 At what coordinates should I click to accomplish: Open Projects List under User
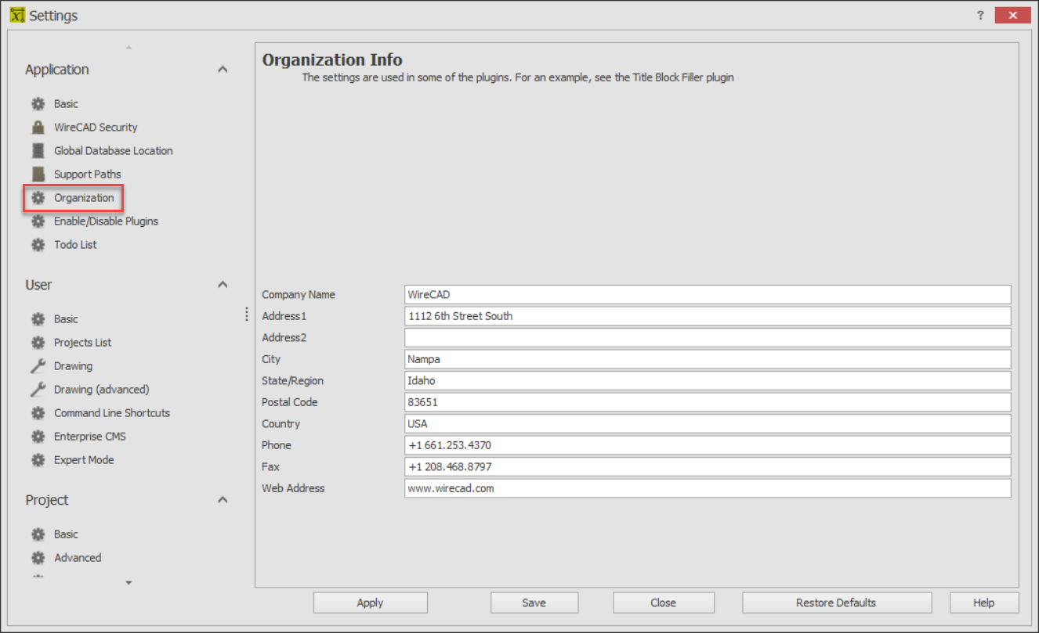(82, 343)
